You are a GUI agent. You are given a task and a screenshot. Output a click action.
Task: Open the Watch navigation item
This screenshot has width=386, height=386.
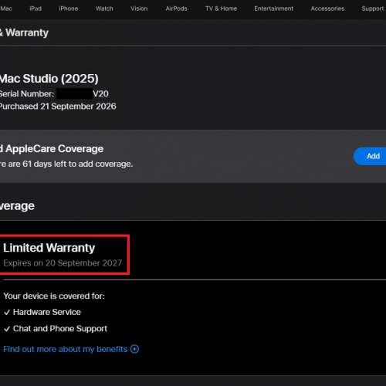pyautogui.click(x=104, y=8)
